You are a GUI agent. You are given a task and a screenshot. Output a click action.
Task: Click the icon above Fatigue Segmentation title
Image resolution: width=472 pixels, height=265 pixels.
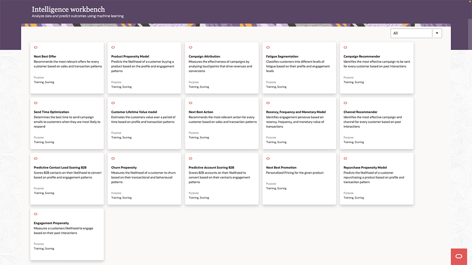pos(268,48)
